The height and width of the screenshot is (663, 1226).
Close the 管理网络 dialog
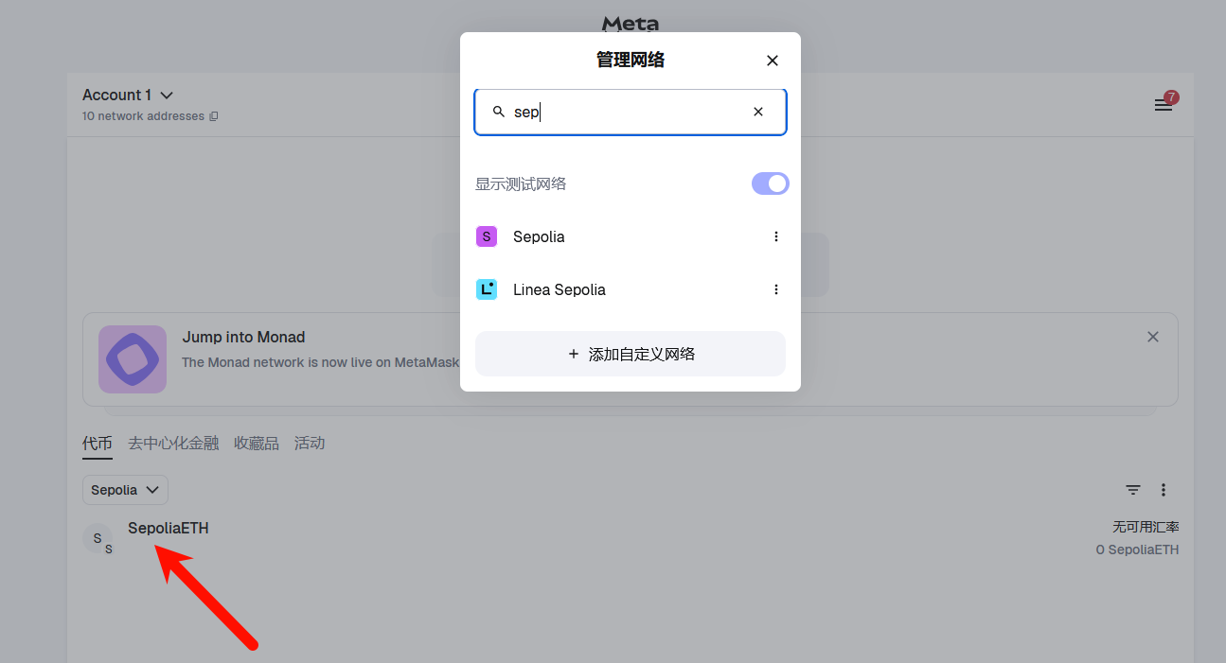[x=772, y=61]
